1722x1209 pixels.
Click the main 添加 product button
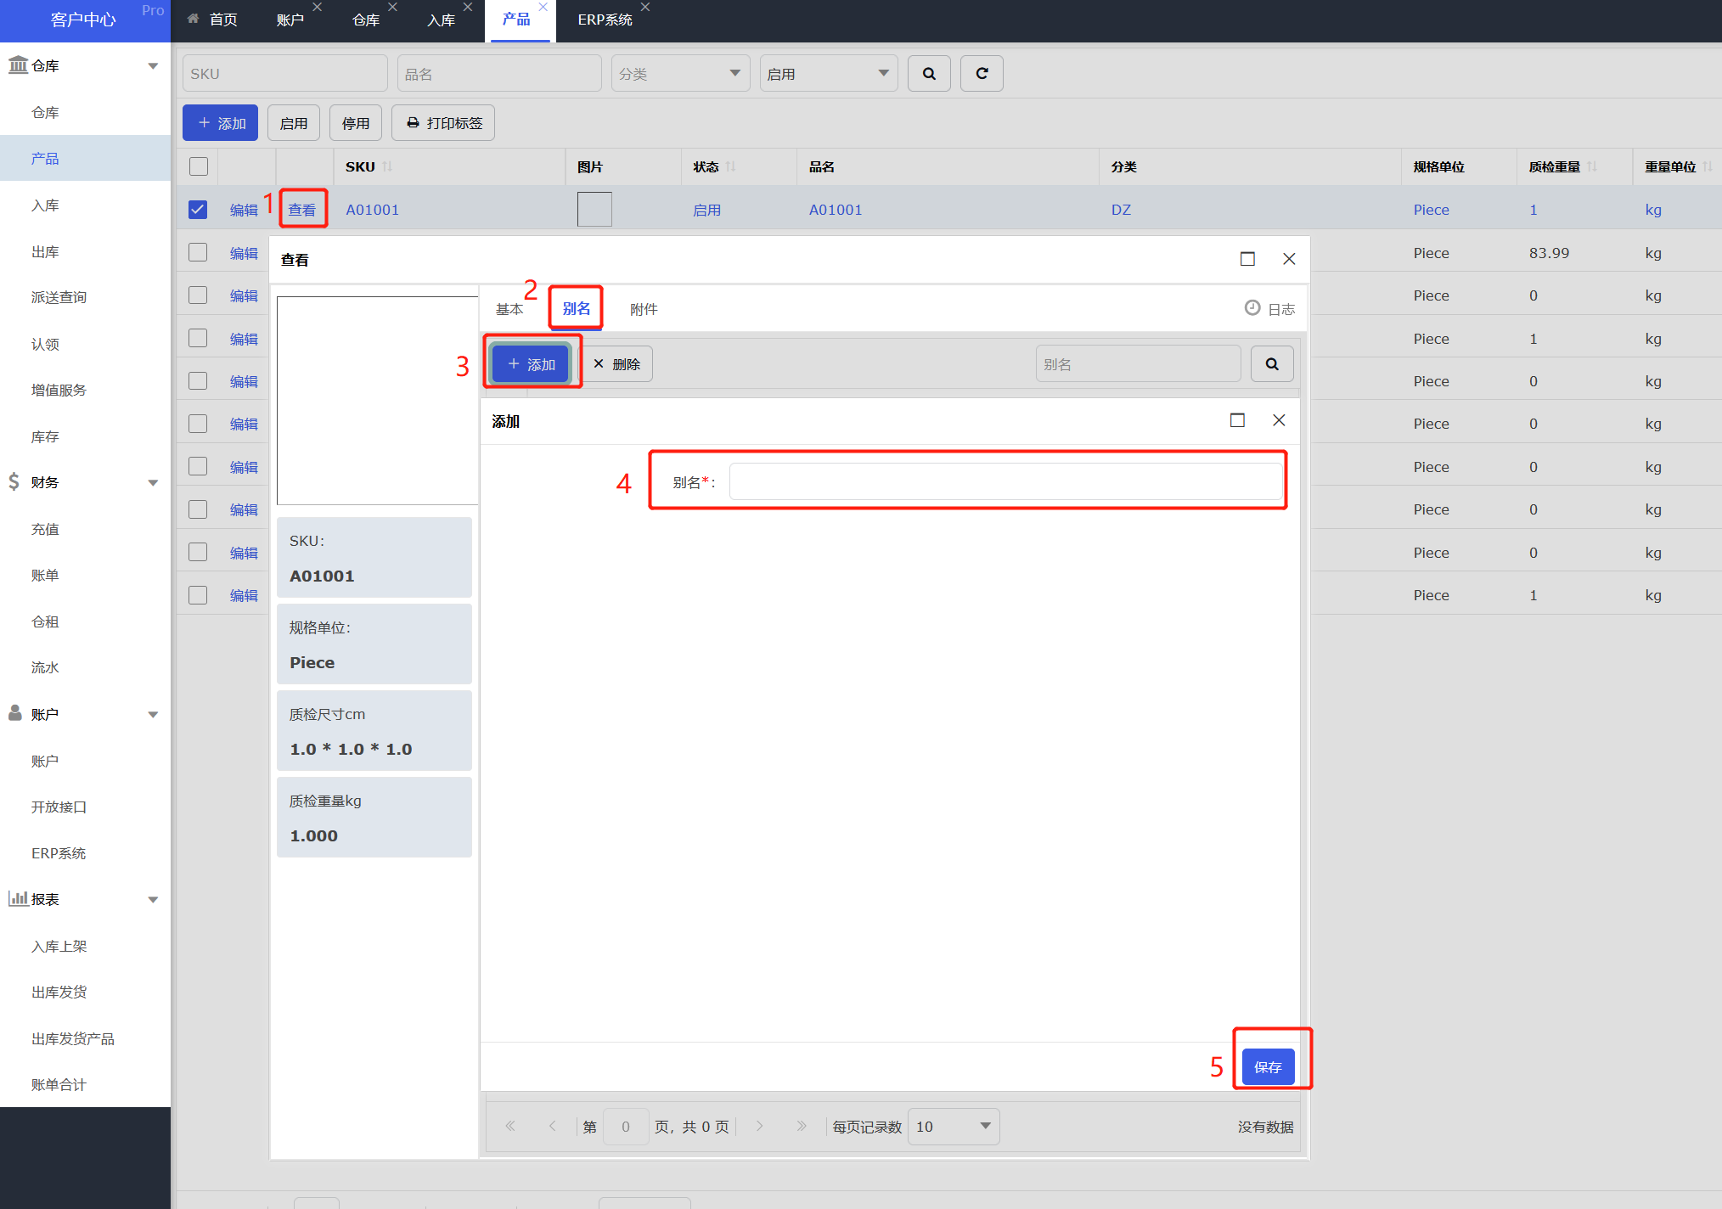tap(221, 123)
